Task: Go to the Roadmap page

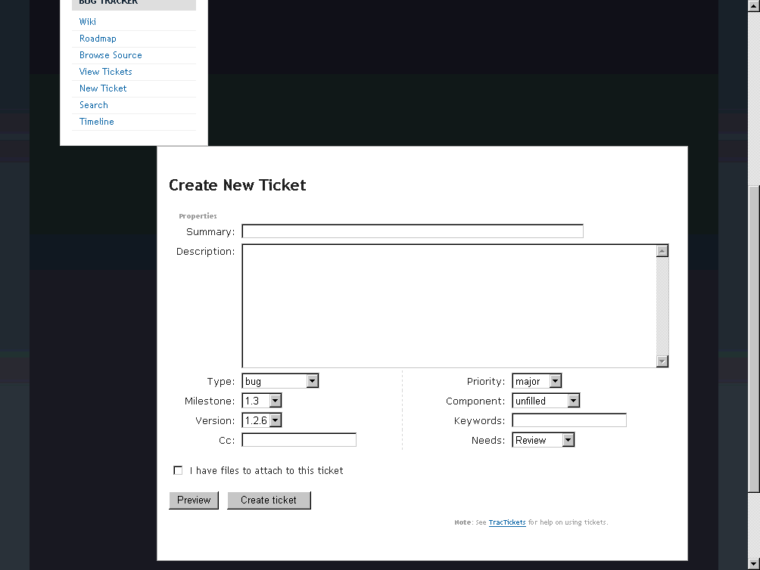Action: point(98,39)
